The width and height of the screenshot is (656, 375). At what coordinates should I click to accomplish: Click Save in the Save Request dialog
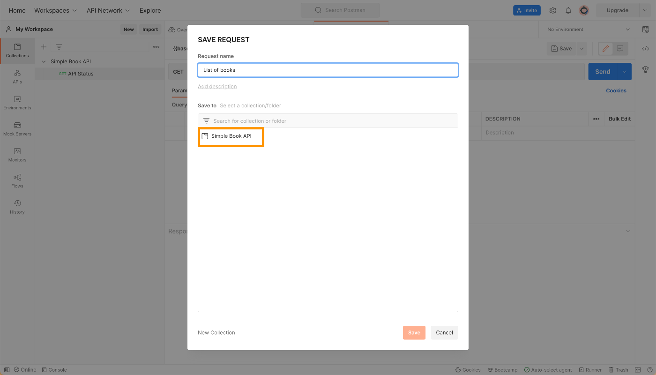point(414,333)
